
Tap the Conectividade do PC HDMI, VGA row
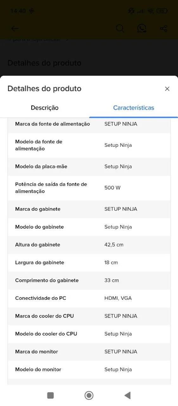point(89,298)
